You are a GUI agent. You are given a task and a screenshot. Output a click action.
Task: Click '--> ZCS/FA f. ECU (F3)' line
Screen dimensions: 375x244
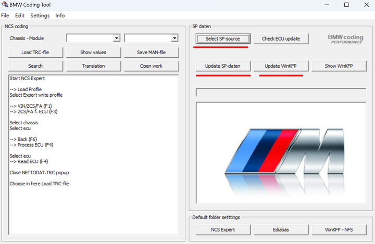click(33, 112)
